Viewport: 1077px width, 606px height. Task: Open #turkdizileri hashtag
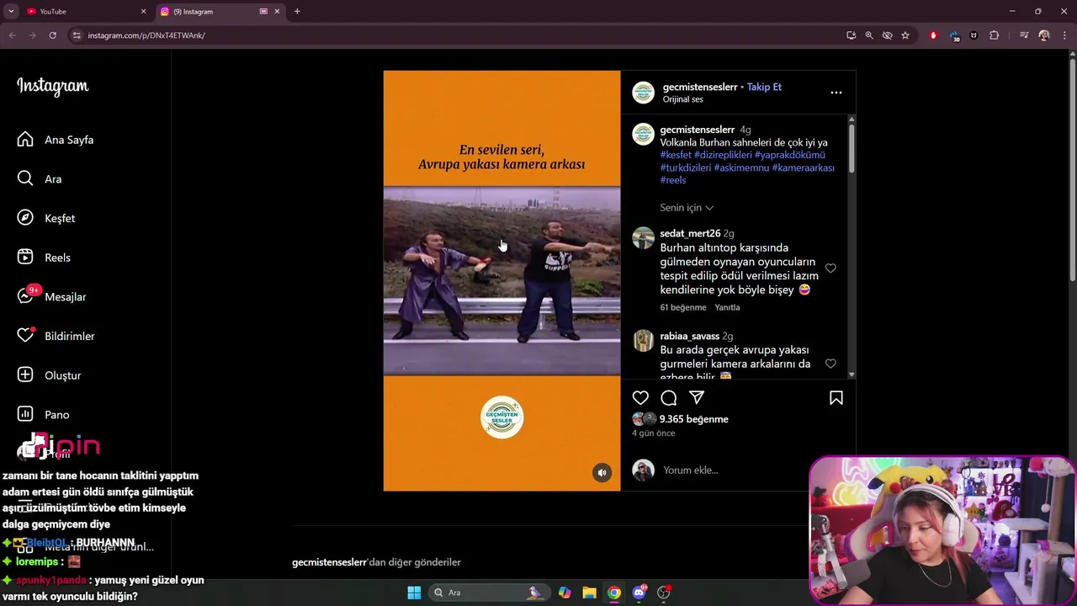click(686, 167)
